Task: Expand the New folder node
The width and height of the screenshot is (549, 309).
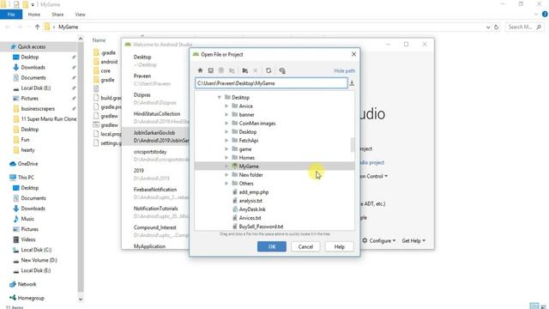Action: coord(226,175)
